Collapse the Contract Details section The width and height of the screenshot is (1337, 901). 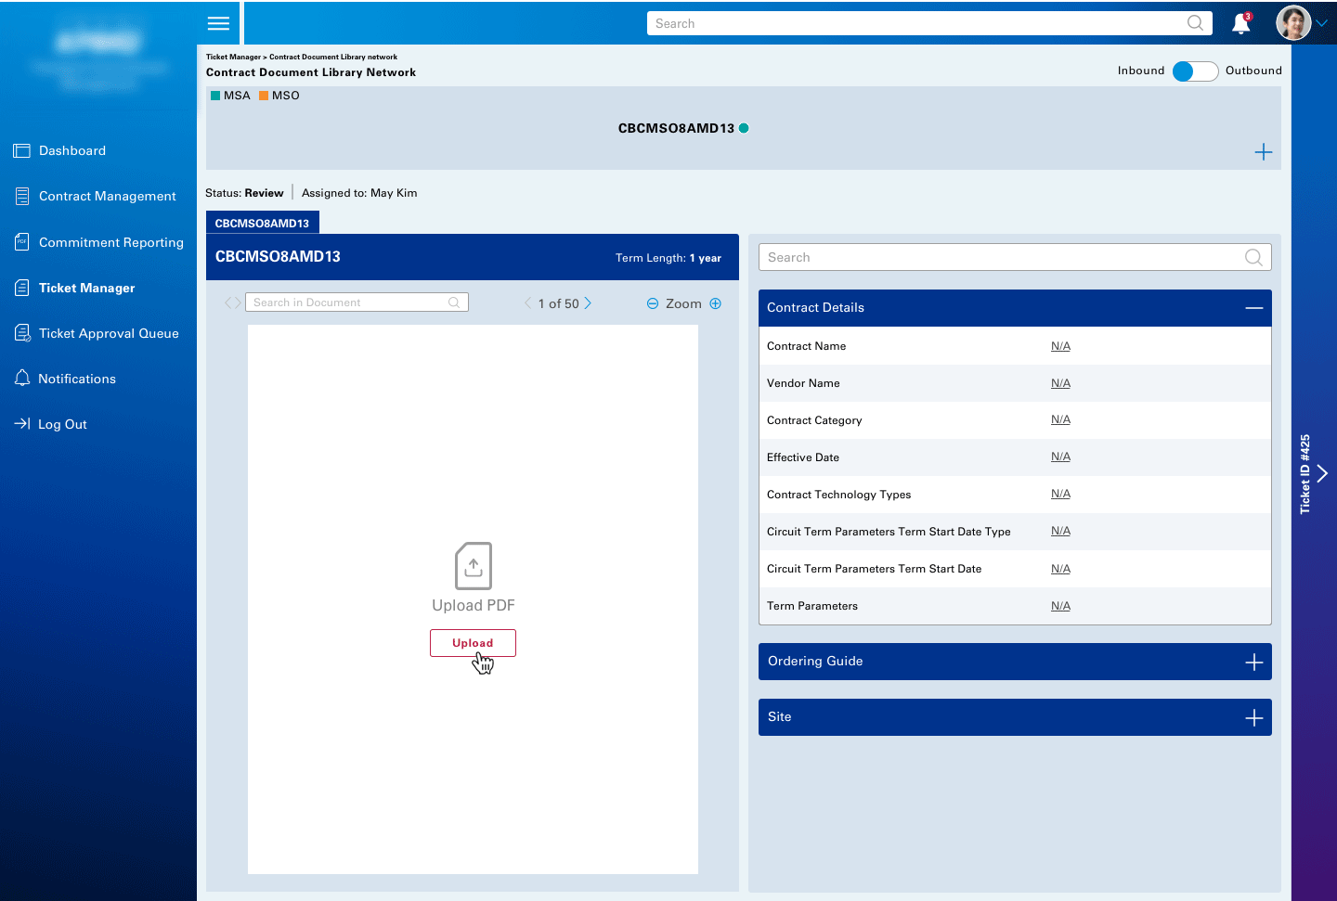pyautogui.click(x=1253, y=308)
